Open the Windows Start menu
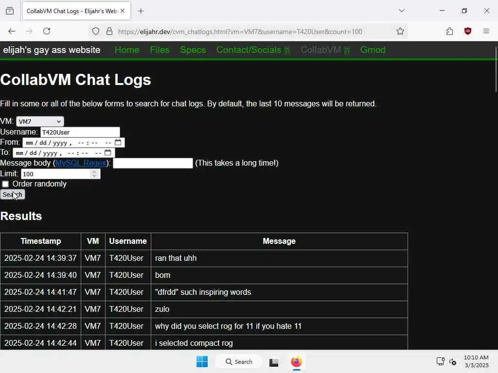The height and width of the screenshot is (373, 498). [x=202, y=361]
